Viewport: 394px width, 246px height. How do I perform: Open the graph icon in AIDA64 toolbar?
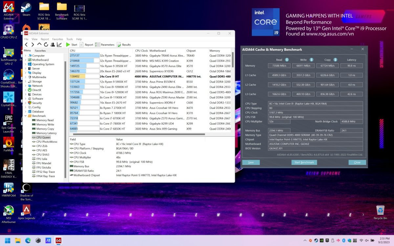point(59,45)
